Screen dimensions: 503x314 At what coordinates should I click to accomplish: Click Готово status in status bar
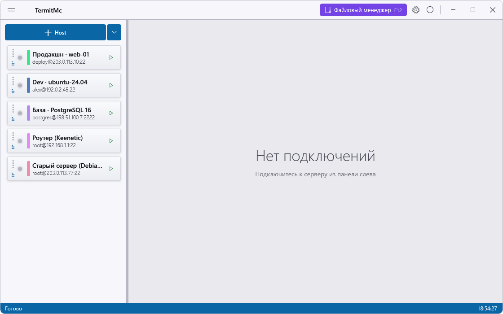(x=13, y=309)
